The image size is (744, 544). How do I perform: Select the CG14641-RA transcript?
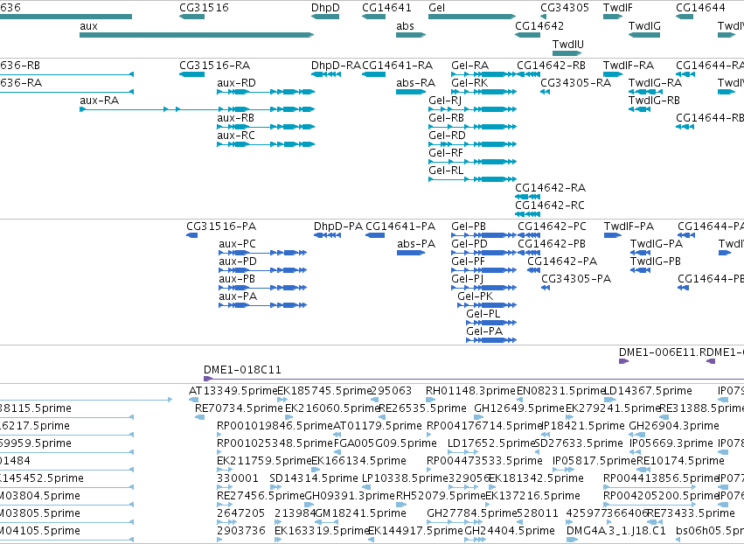tap(373, 74)
